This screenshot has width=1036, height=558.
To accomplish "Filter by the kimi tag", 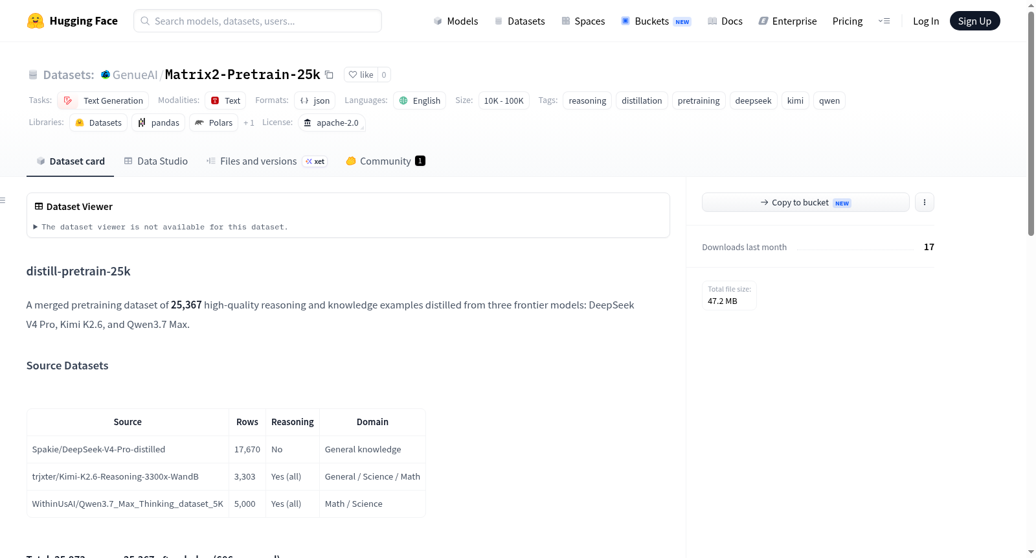I will click(795, 100).
